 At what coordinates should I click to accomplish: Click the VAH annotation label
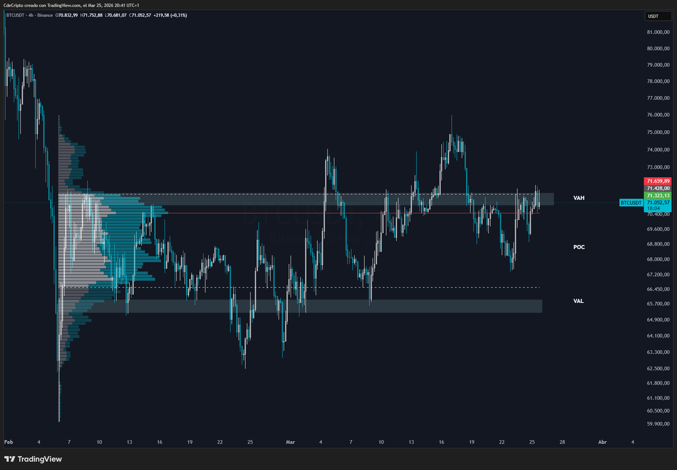tap(579, 197)
